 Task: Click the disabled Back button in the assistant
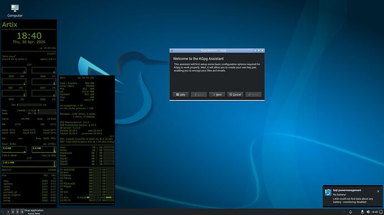click(x=199, y=95)
